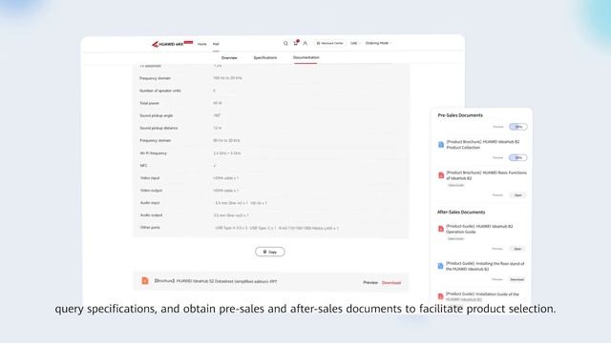Preview the Basic Functions of IdeaHub B2 brochure
Viewport: 611px width, 343px height.
point(497,194)
